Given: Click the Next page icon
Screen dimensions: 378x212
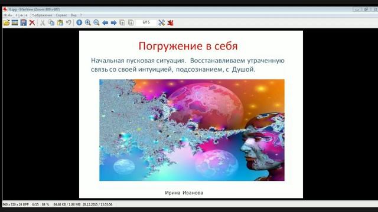Looking at the screenshot, I should (131, 22).
